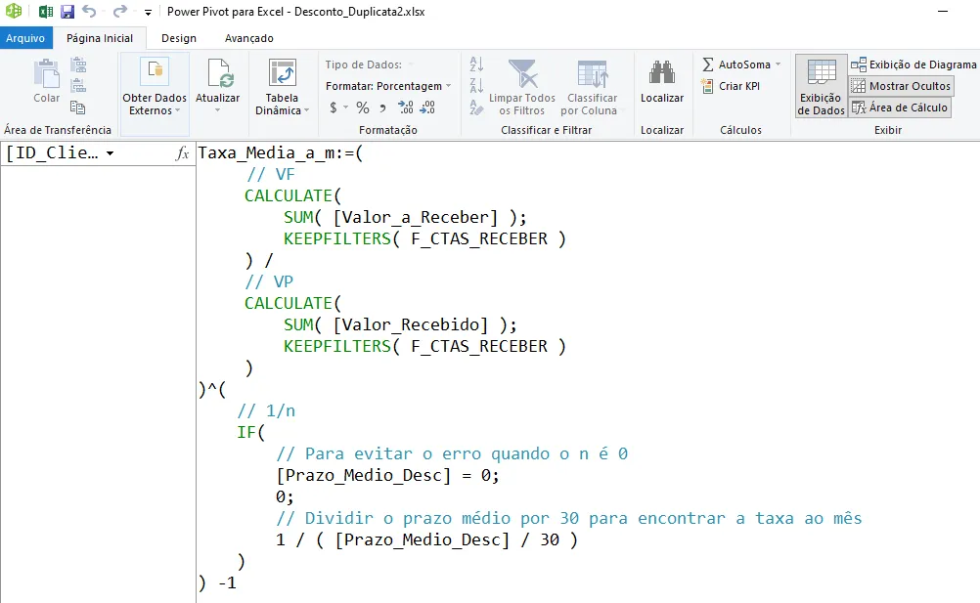Viewport: 980px width, 603px height.
Task: Open the Atualizar dropdown
Action: click(217, 110)
